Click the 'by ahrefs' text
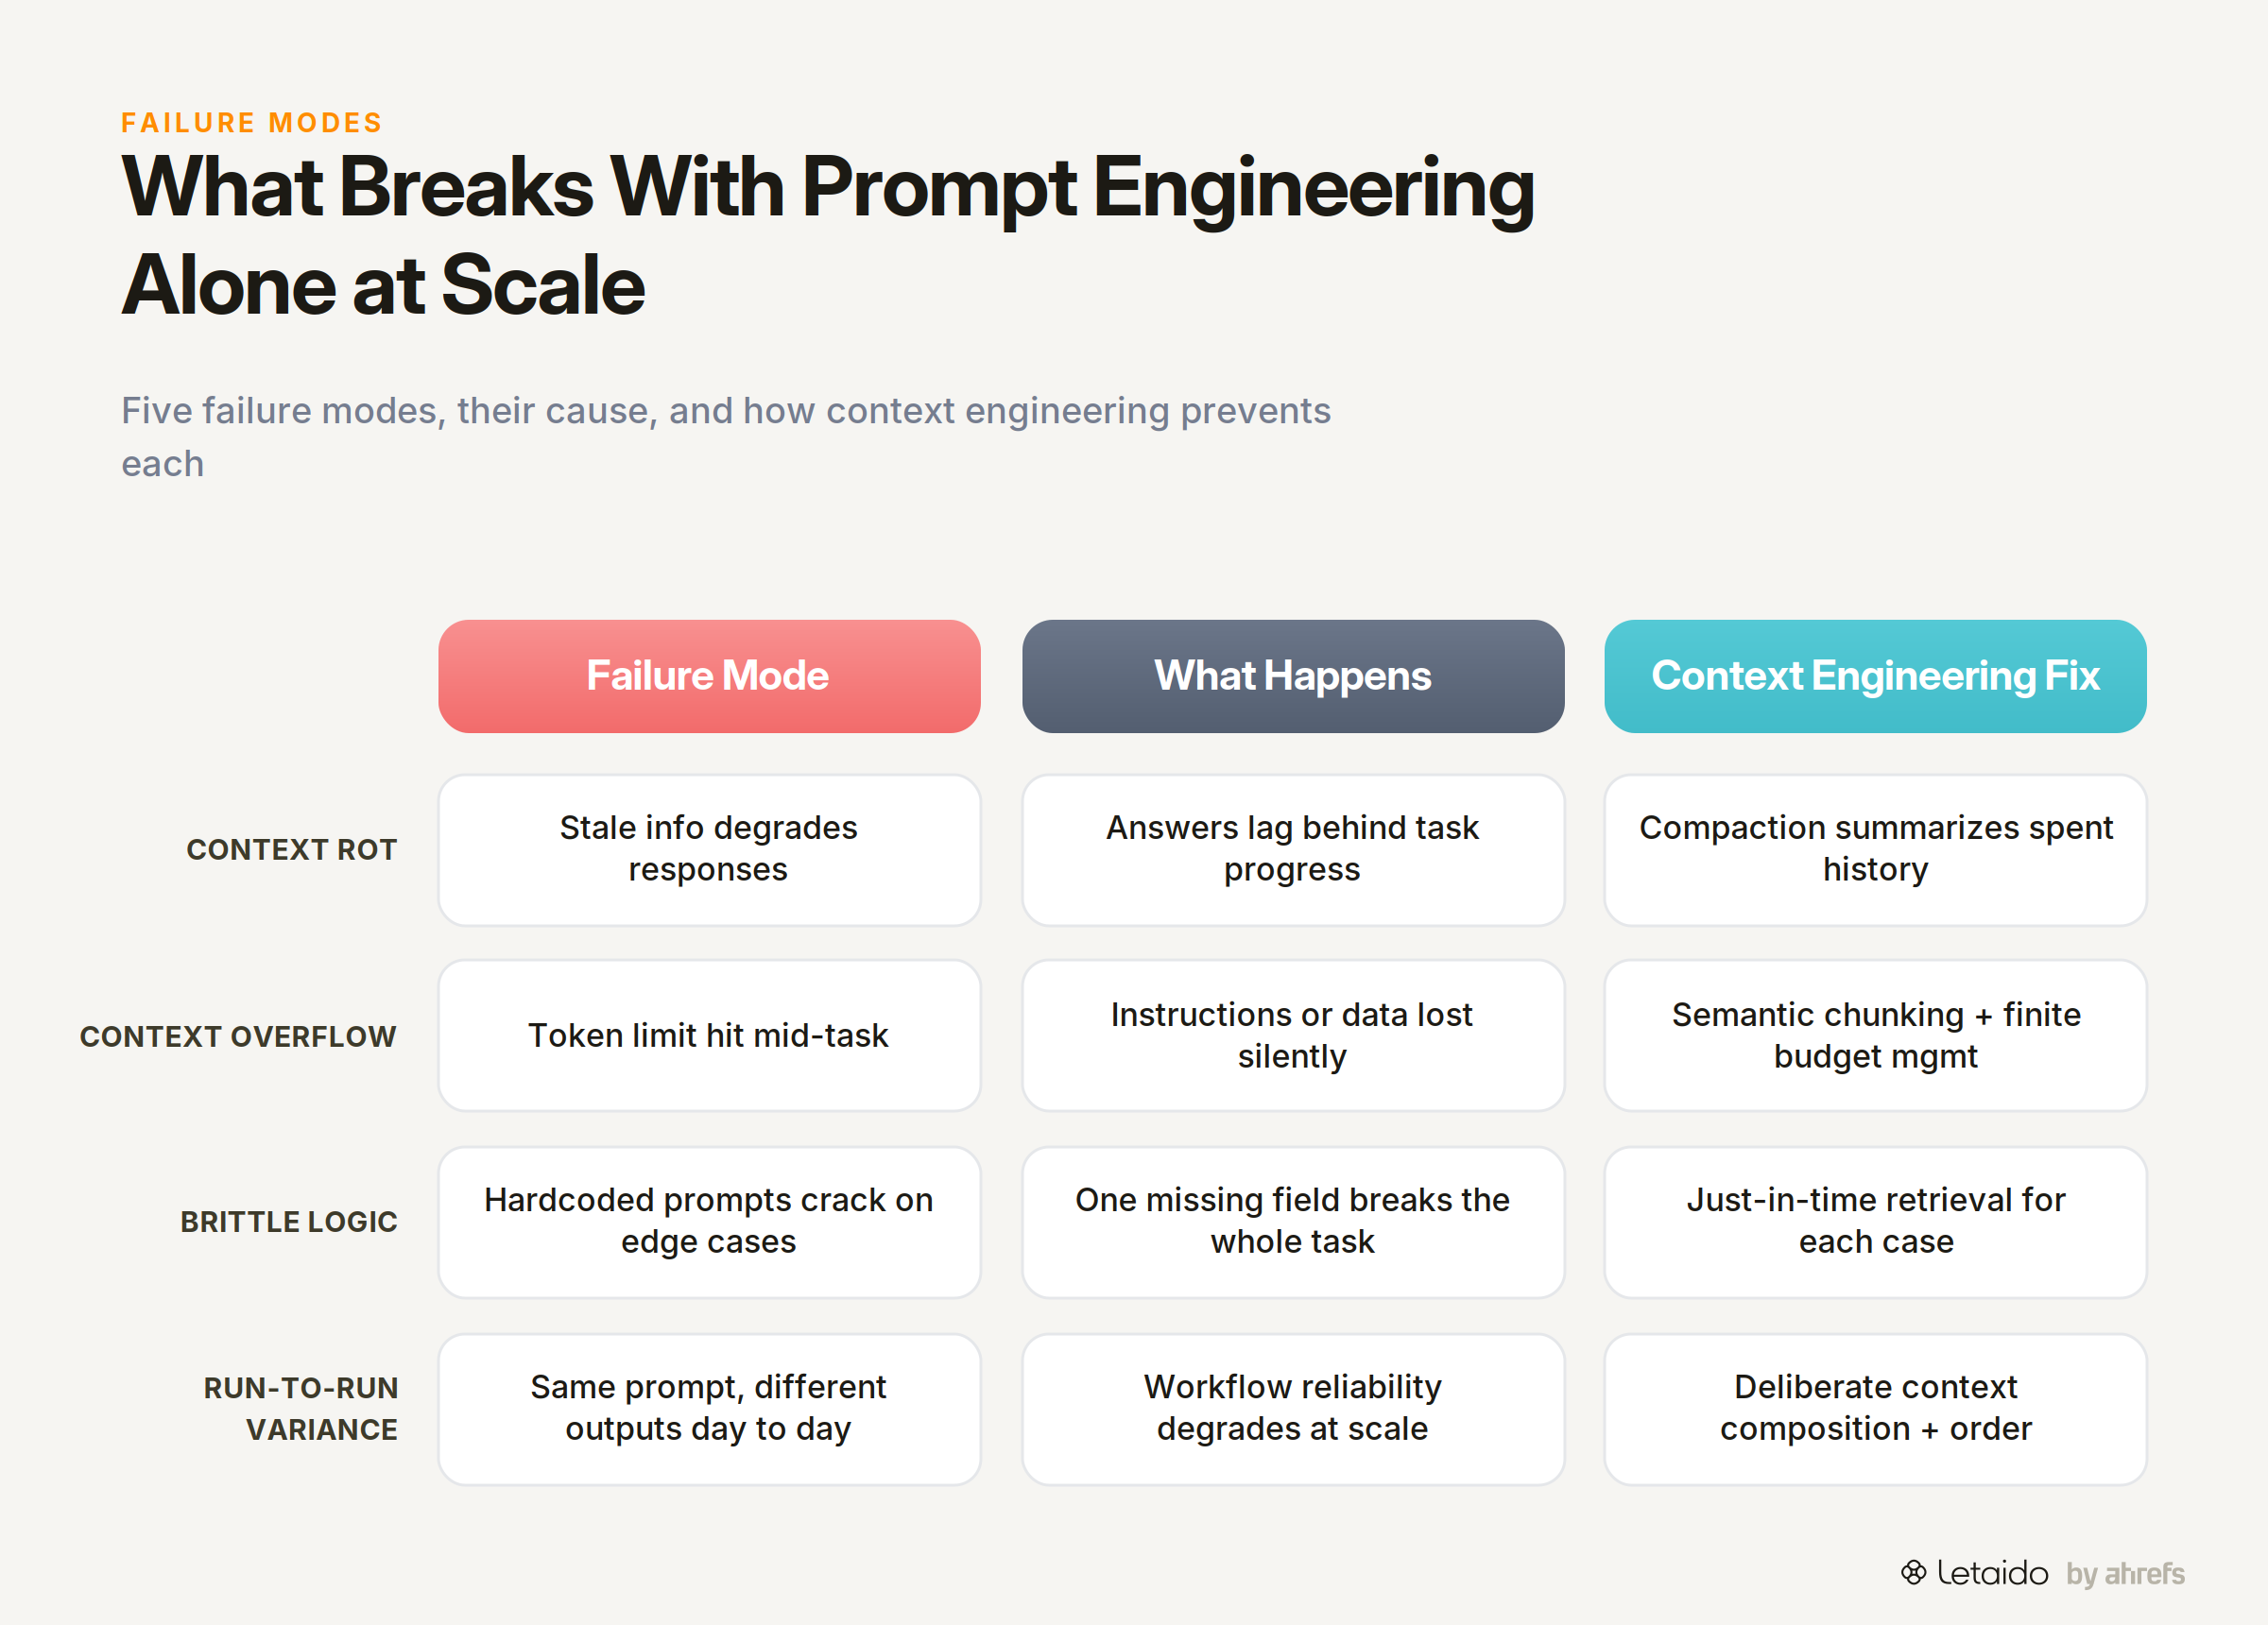 pos(2125,1573)
